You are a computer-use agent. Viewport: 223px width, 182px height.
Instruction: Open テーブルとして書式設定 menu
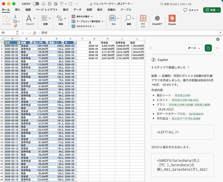point(87,21)
